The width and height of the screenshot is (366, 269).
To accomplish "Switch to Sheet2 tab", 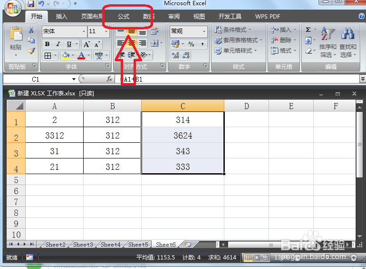I will tap(55, 244).
